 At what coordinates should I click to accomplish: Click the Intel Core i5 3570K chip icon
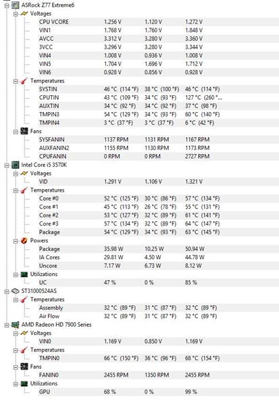[x=16, y=165]
